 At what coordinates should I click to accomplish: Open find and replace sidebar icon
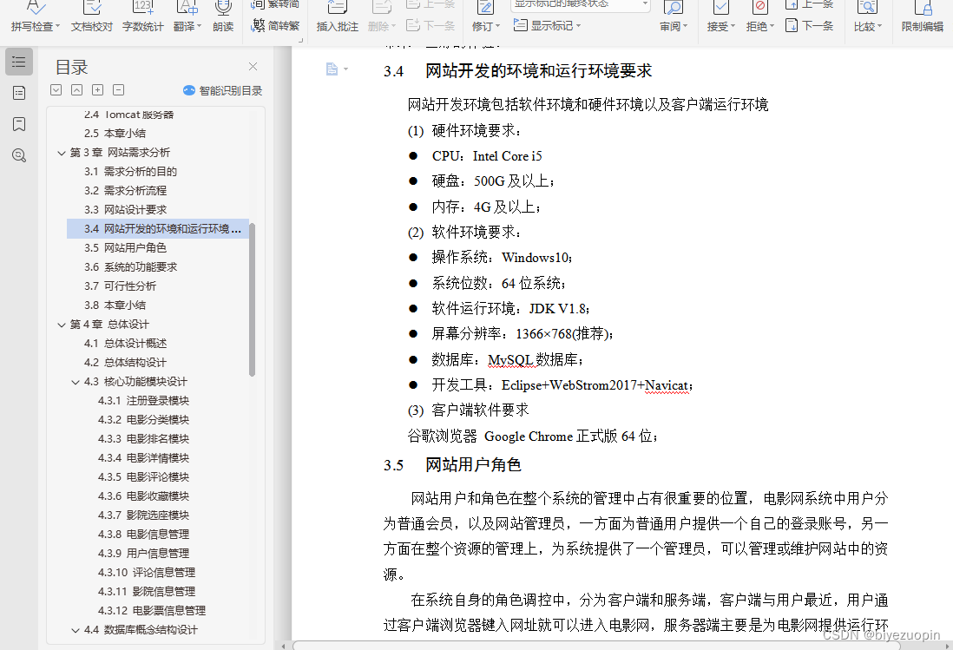tap(19, 155)
